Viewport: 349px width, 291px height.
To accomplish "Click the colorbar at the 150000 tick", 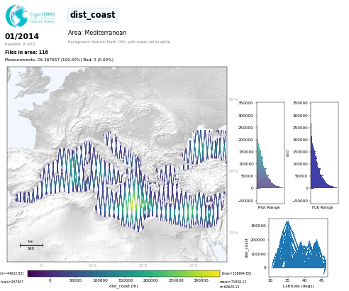I will pos(126,273).
